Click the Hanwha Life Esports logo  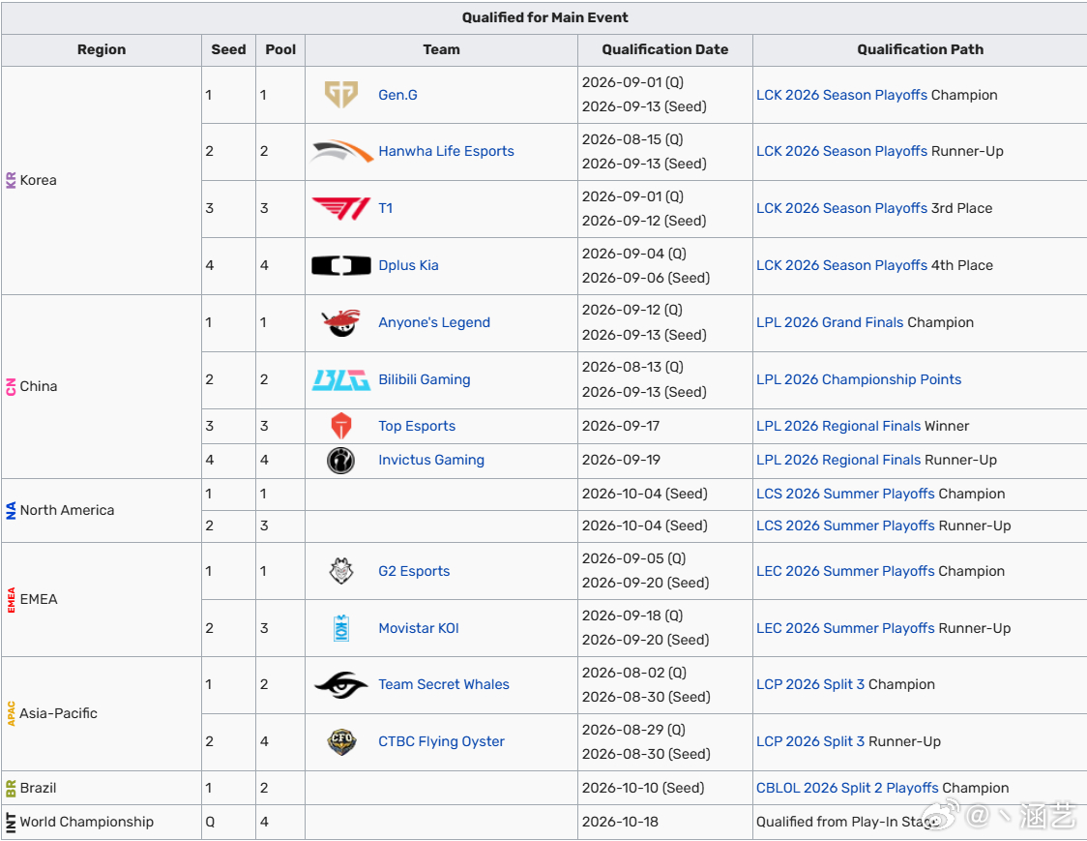pos(341,151)
